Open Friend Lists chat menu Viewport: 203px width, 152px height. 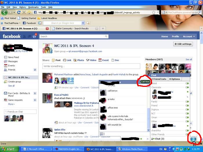tap(159, 79)
